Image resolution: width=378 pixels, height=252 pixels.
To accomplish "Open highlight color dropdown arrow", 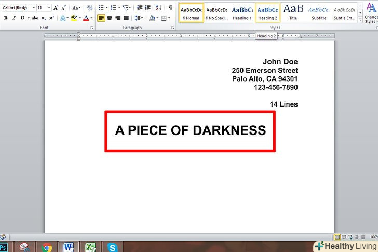I will click(x=80, y=18).
